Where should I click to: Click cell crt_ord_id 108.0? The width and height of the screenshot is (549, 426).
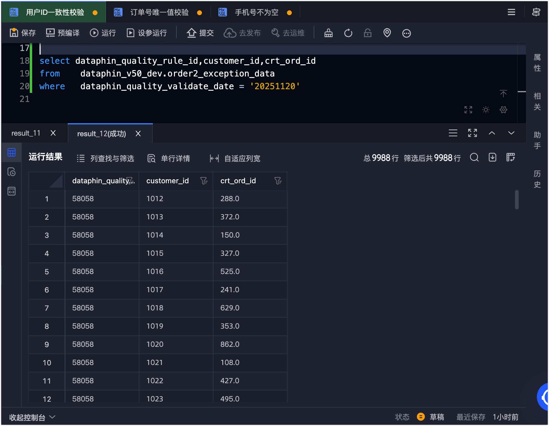(x=250, y=363)
